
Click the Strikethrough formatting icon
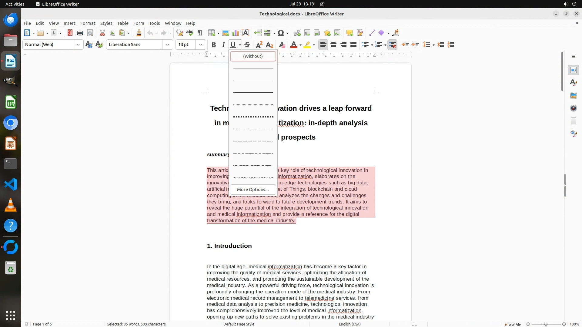pyautogui.click(x=247, y=45)
